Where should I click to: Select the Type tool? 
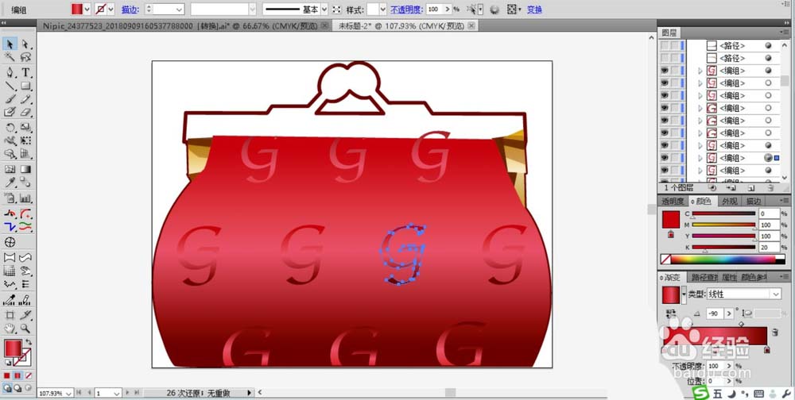pos(25,72)
